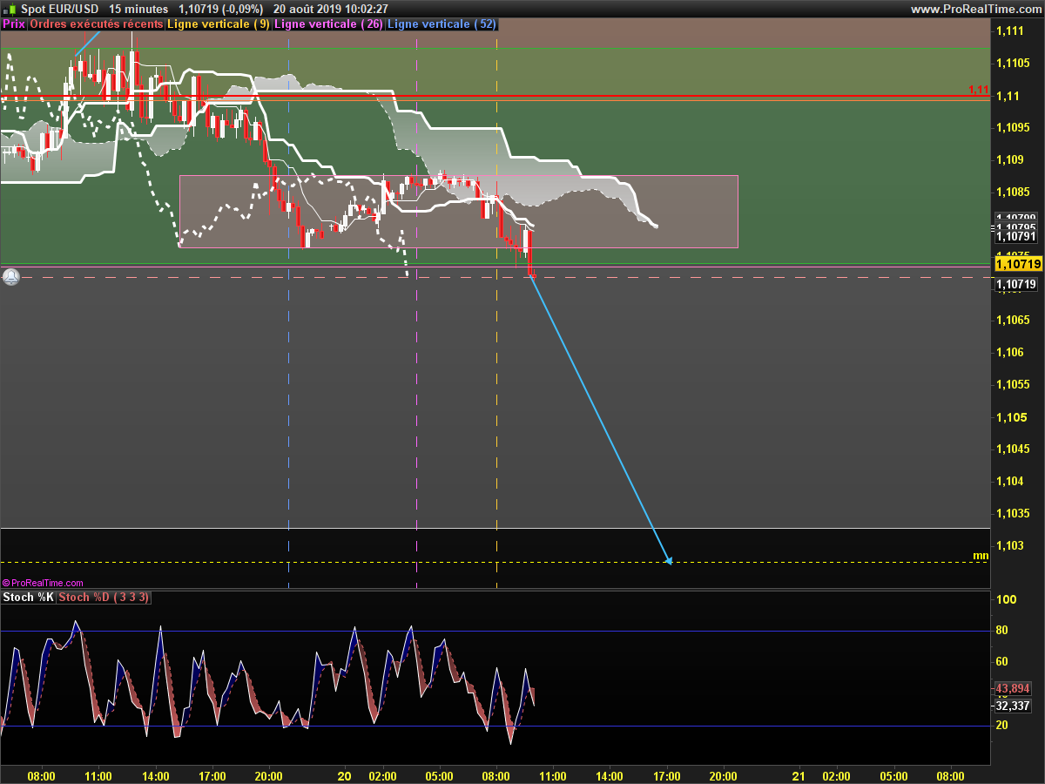Select the Ligne verticale (26) label

pyautogui.click(x=328, y=24)
